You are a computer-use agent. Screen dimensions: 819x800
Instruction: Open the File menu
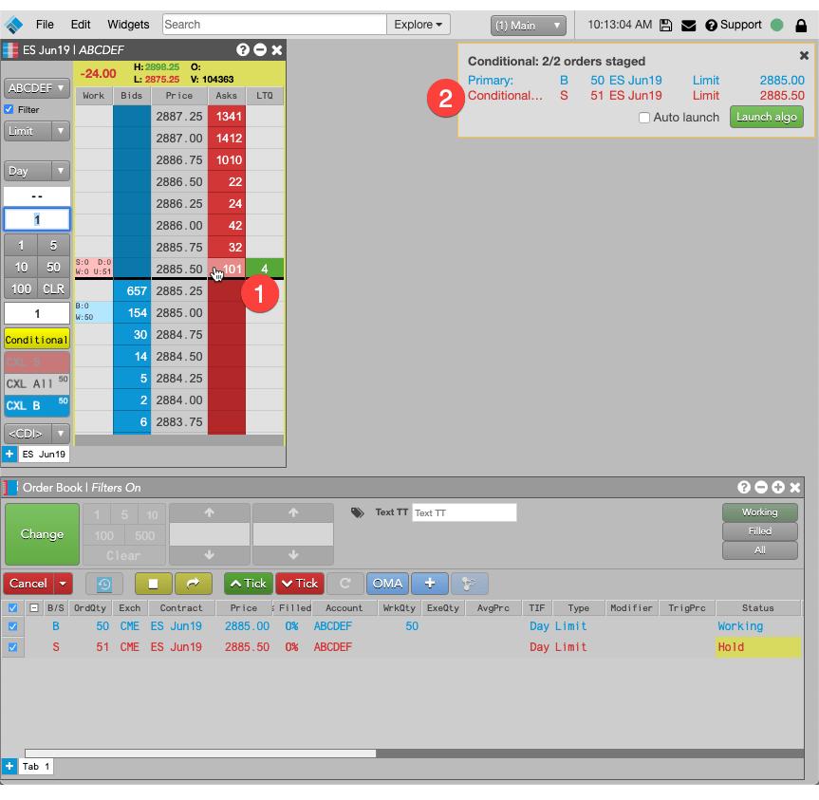click(x=45, y=25)
